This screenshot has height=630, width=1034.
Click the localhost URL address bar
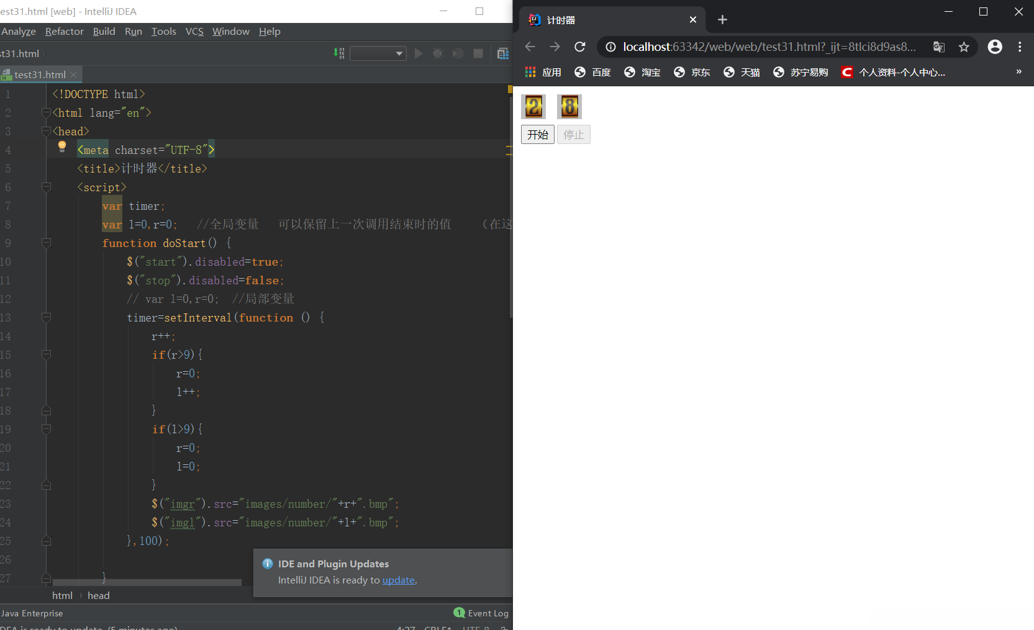pos(769,47)
